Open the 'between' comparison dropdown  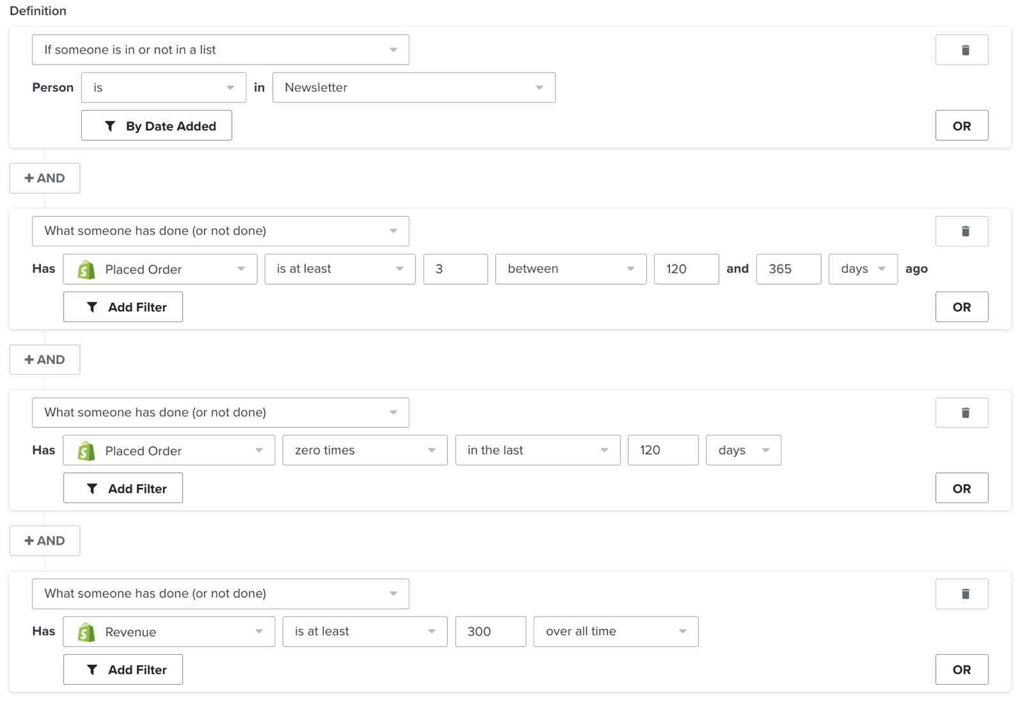tap(570, 269)
